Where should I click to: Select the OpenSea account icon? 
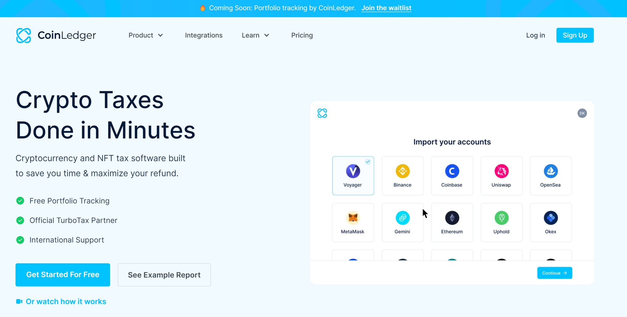(551, 171)
